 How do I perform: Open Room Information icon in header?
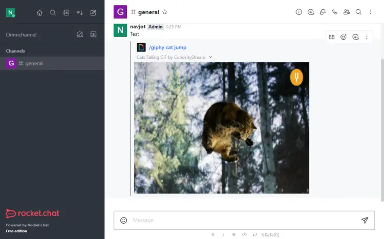(x=298, y=12)
